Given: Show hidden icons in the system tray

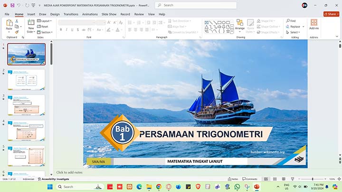Looking at the screenshot, I should [x=278, y=187].
